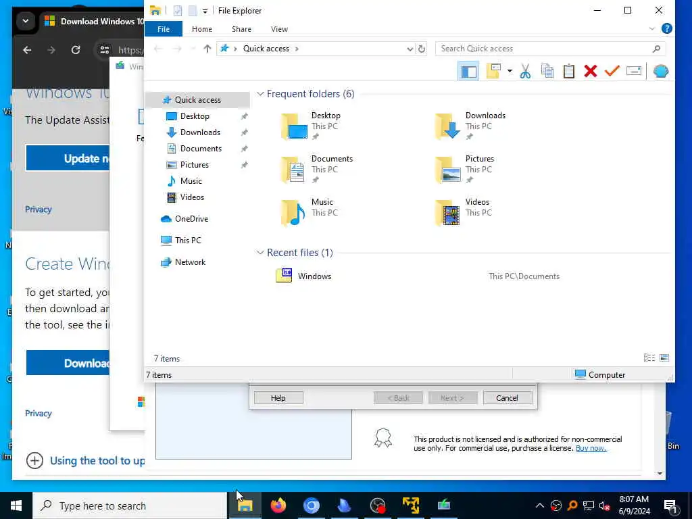The height and width of the screenshot is (519, 692).
Task: Click the blue shell icon in toolbar
Action: click(661, 72)
